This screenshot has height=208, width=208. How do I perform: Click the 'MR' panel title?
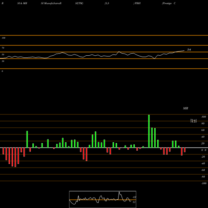[186, 108]
